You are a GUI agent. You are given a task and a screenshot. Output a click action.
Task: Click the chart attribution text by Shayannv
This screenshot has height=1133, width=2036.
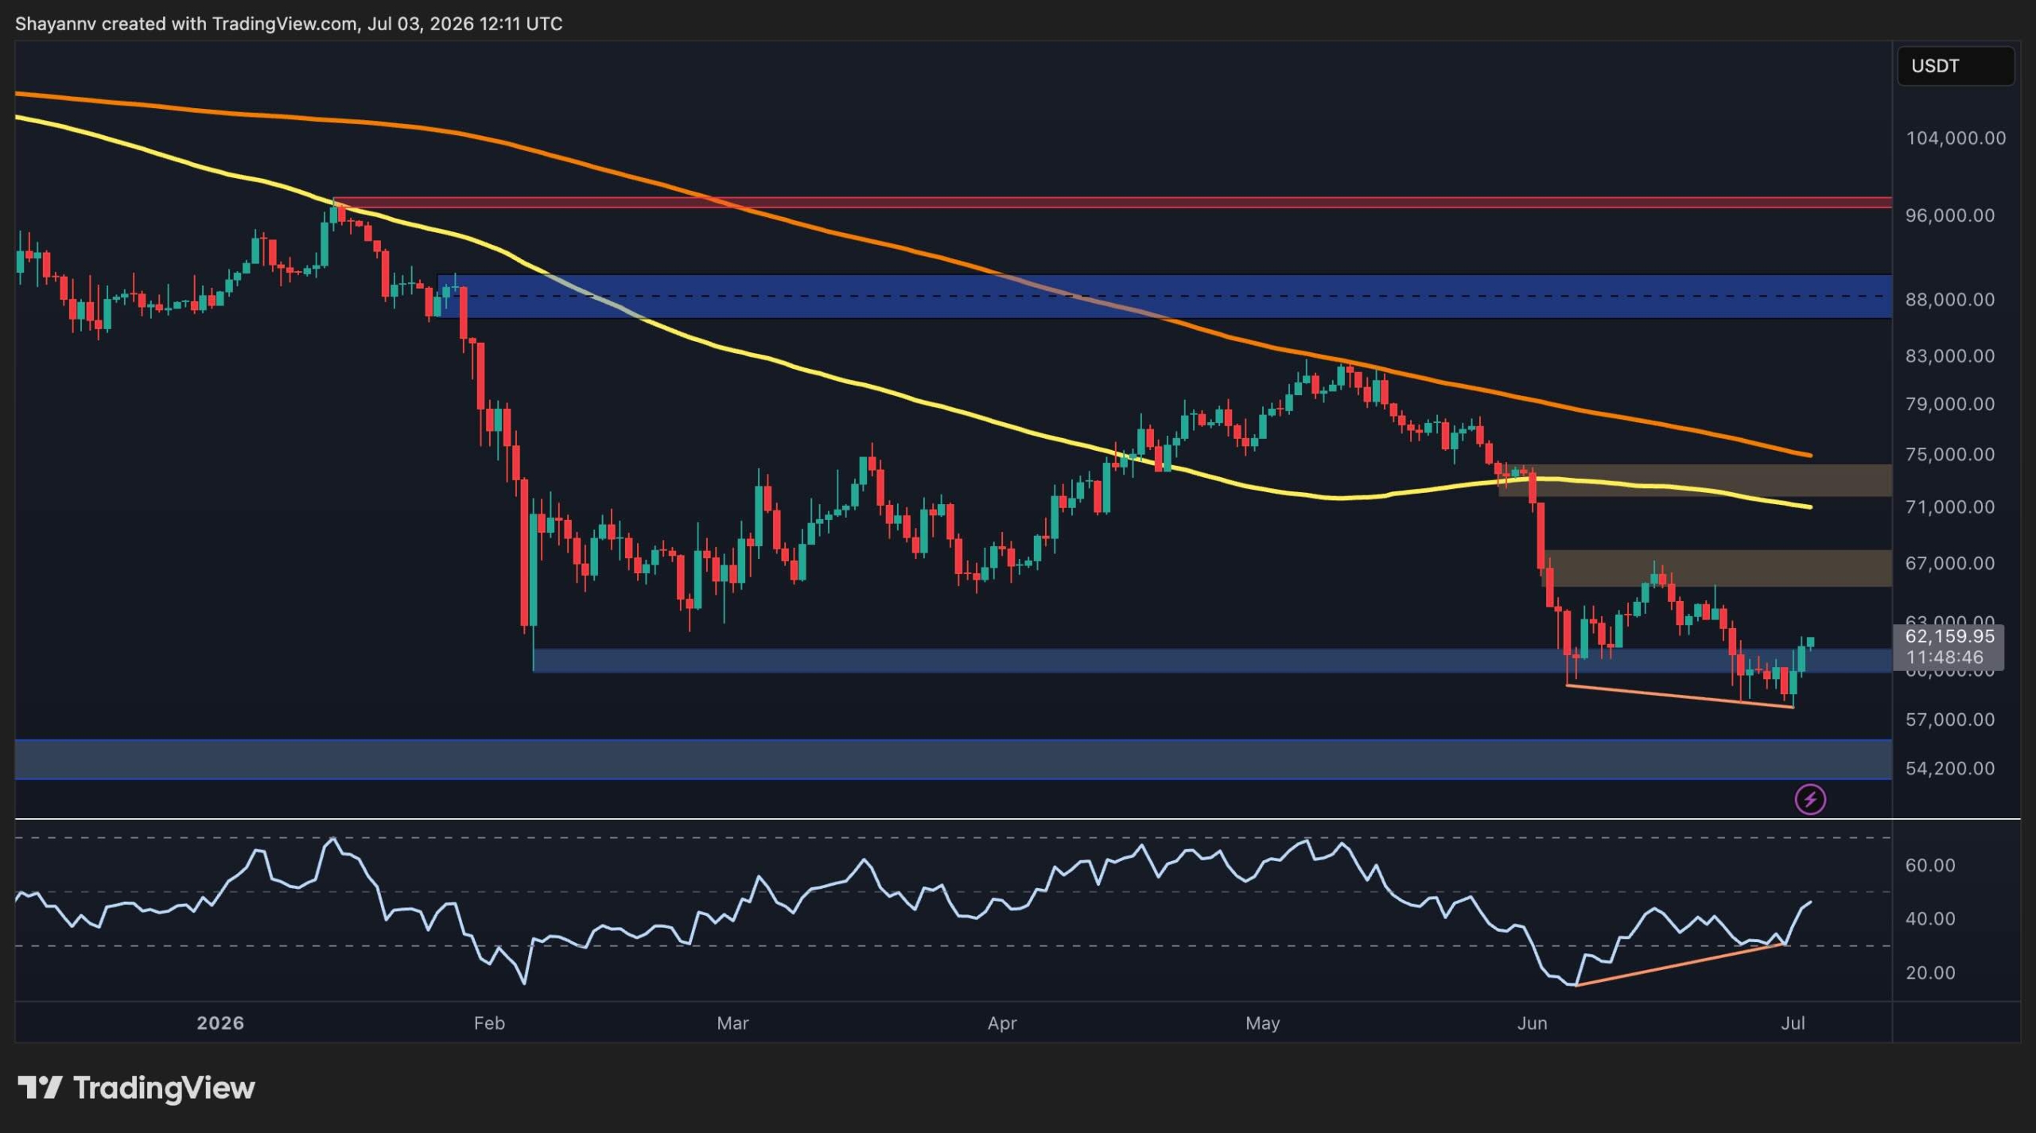(289, 24)
